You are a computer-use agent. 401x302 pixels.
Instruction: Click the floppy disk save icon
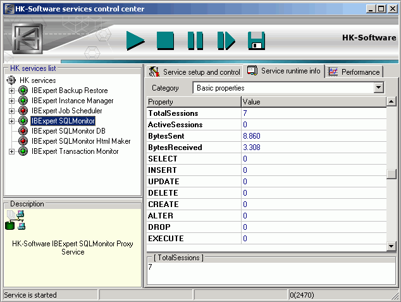(256, 41)
